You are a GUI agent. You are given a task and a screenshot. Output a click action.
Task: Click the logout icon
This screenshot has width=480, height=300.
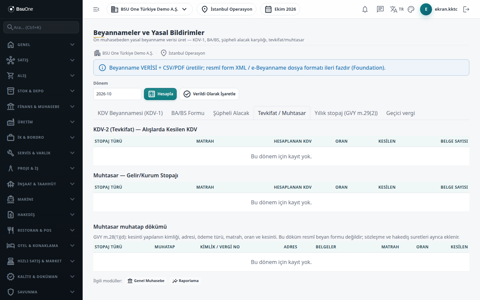coord(466,9)
